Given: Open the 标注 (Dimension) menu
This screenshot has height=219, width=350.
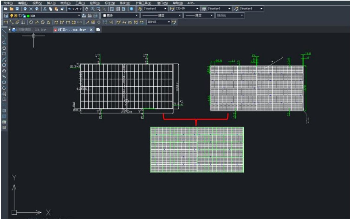Looking at the screenshot, I should point(110,3).
